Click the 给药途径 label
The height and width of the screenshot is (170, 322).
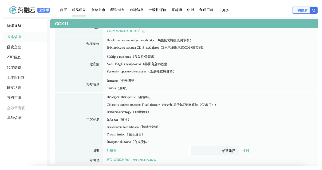[x=228, y=151]
